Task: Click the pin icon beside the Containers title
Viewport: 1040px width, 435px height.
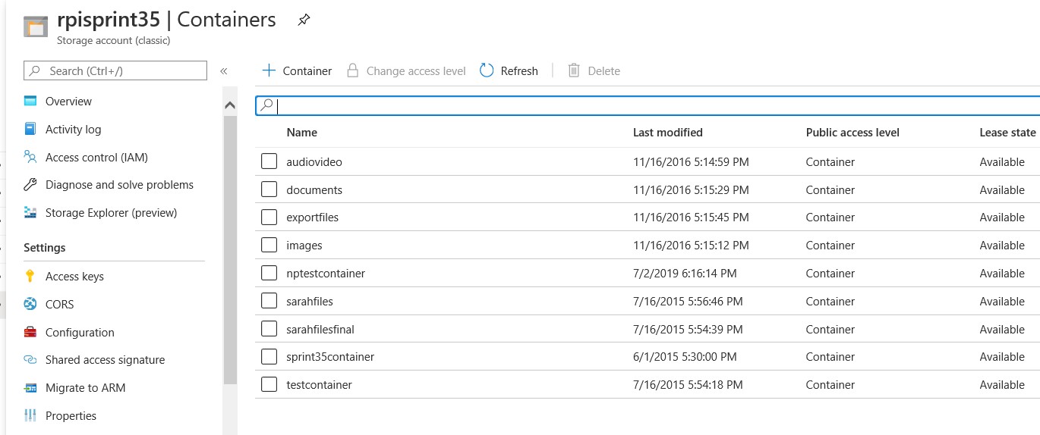Action: coord(304,20)
